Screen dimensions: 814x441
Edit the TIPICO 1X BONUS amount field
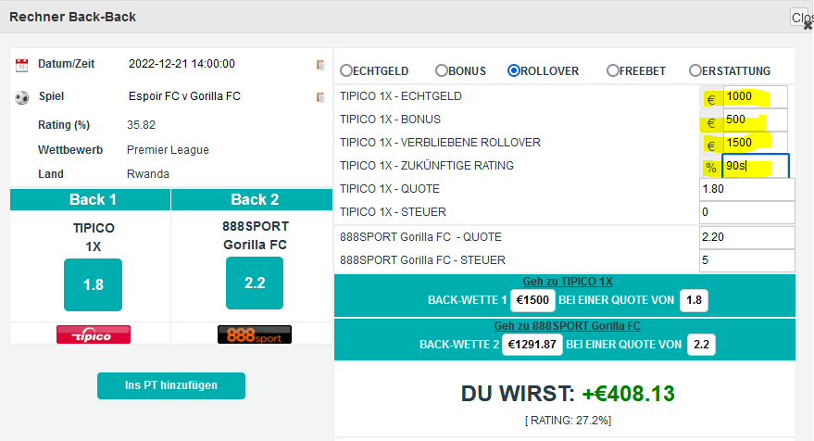(x=755, y=120)
